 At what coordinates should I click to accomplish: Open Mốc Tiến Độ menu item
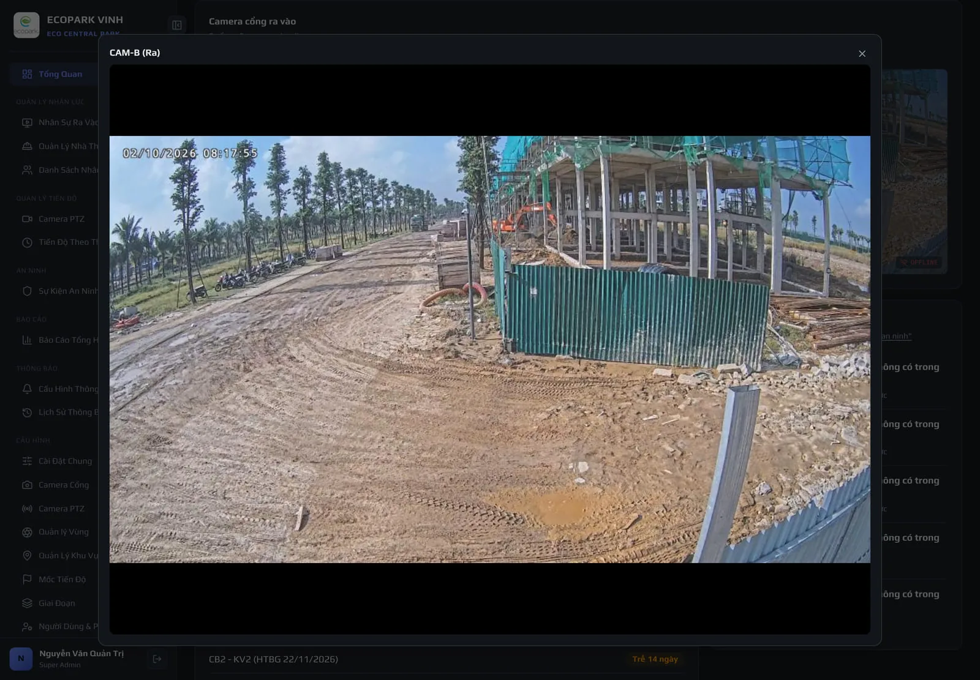pyautogui.click(x=54, y=580)
